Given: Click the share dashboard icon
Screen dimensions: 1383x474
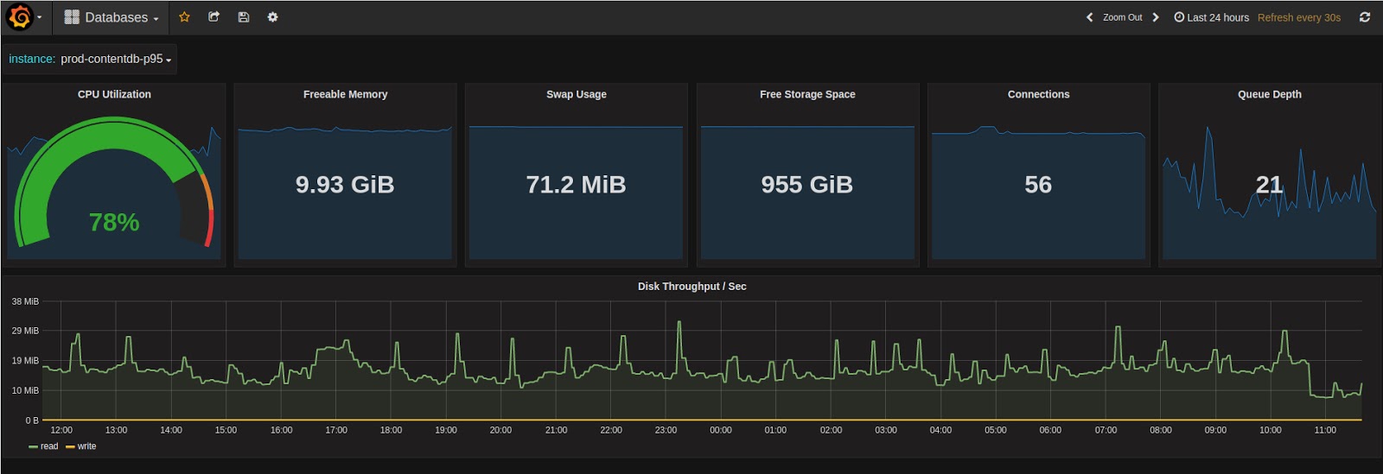Looking at the screenshot, I should click(214, 17).
